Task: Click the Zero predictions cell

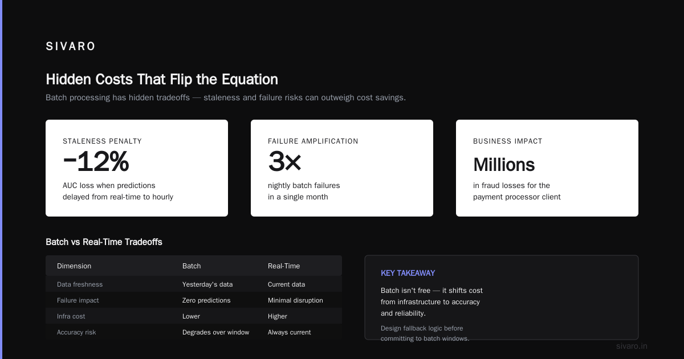Action: [206, 300]
